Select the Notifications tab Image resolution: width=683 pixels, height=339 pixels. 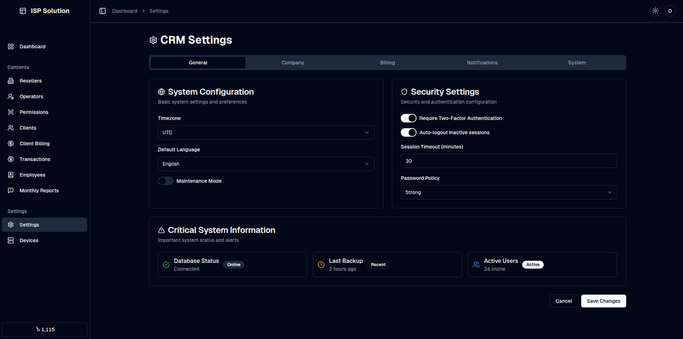pos(482,62)
